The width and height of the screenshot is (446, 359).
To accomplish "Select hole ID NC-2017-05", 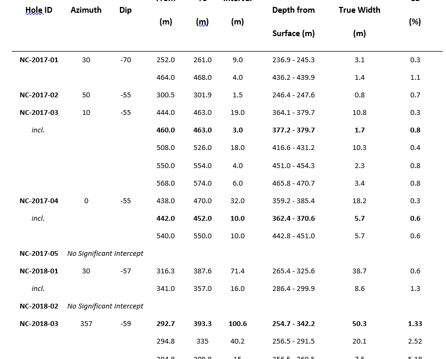I will pos(39,254).
